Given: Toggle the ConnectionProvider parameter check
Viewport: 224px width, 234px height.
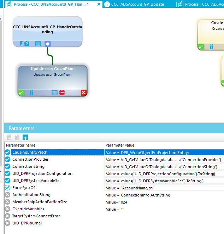Looking at the screenshot, I should click(x=7, y=159).
